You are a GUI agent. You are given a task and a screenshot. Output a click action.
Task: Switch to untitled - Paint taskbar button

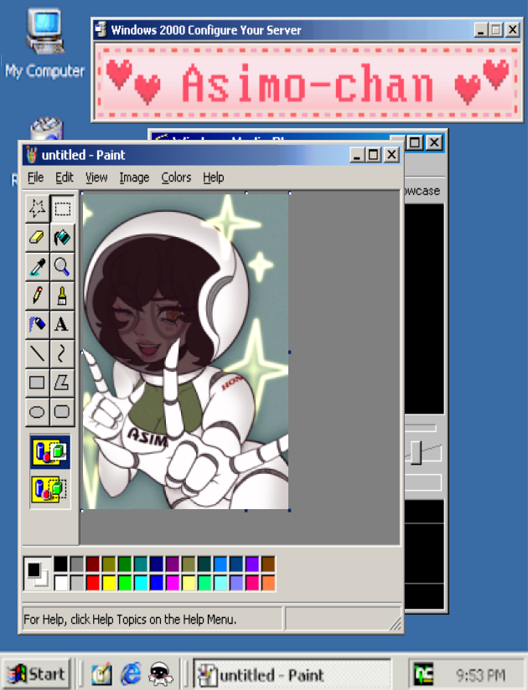coord(292,674)
